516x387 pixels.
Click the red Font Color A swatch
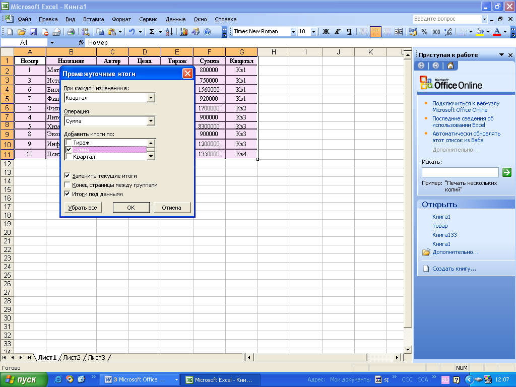coord(497,32)
